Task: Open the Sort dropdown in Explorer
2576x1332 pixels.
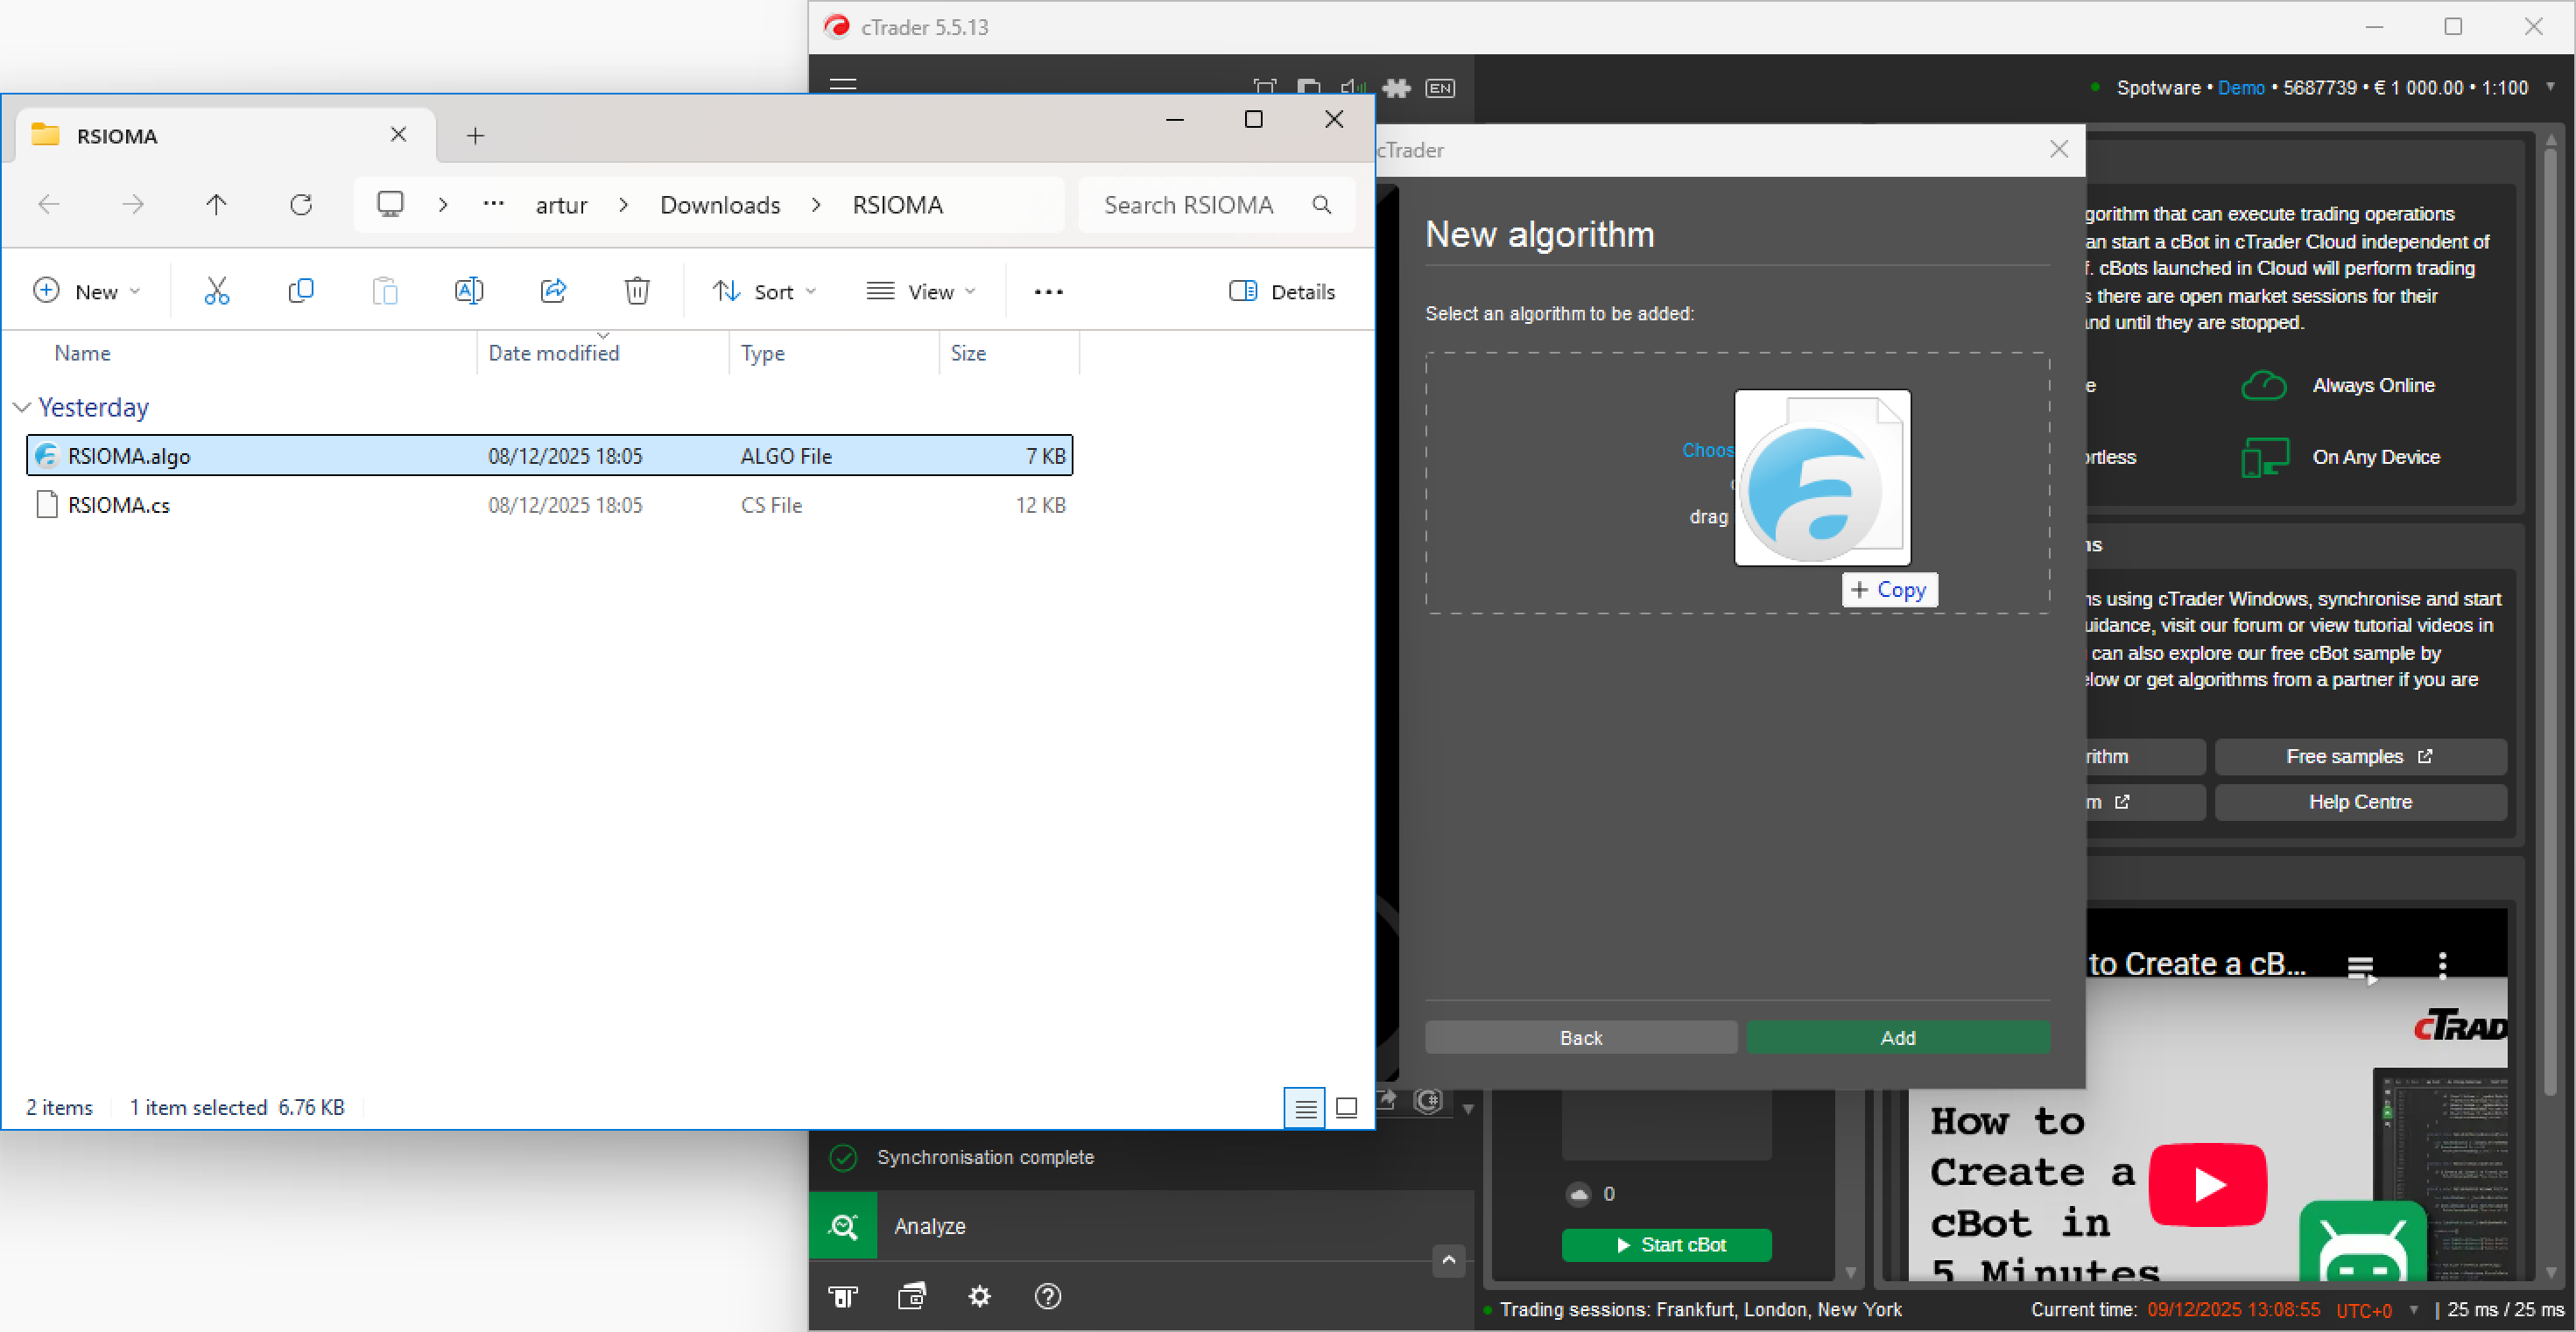Action: click(765, 291)
